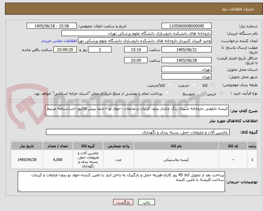Click the quantity cell 6,000
This screenshot has height=211, width=263.
coord(58,160)
